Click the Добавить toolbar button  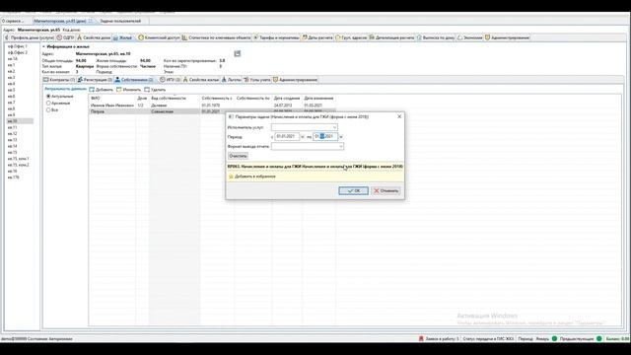[x=101, y=90]
